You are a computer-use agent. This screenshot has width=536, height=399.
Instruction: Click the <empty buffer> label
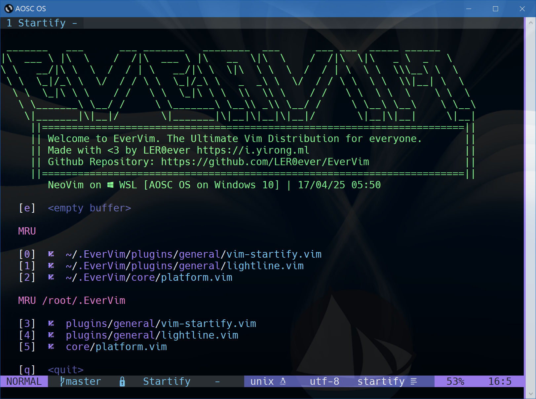(90, 208)
